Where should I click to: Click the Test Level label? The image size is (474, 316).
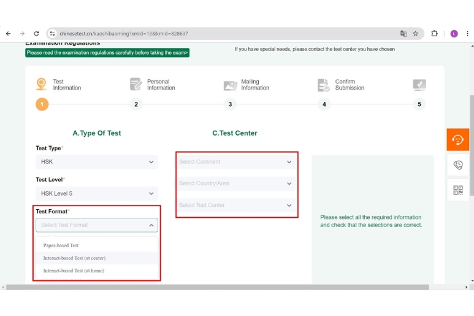click(49, 180)
